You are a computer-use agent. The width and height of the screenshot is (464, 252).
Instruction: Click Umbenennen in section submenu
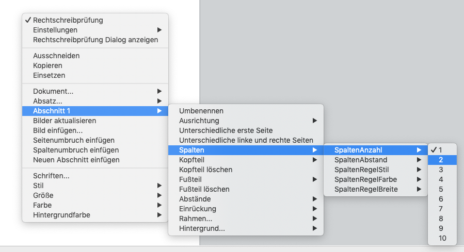[201, 111]
